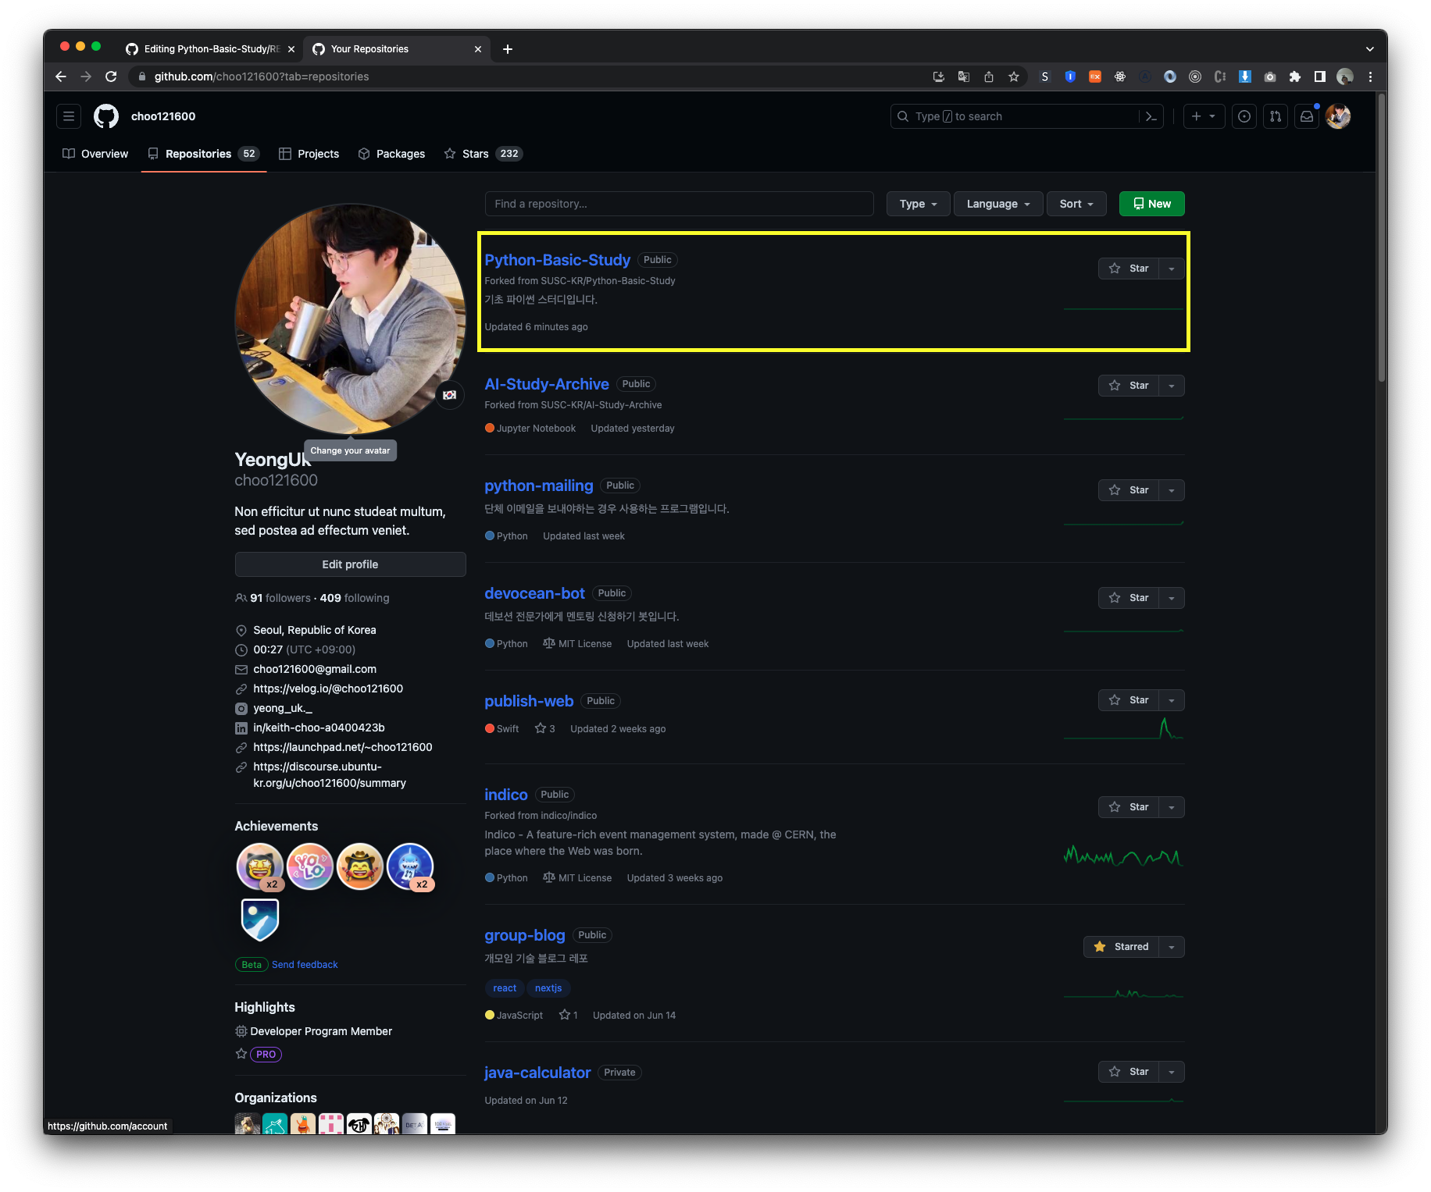Open the issues tracker icon in header
Viewport: 1431px width, 1192px height.
click(x=1244, y=116)
